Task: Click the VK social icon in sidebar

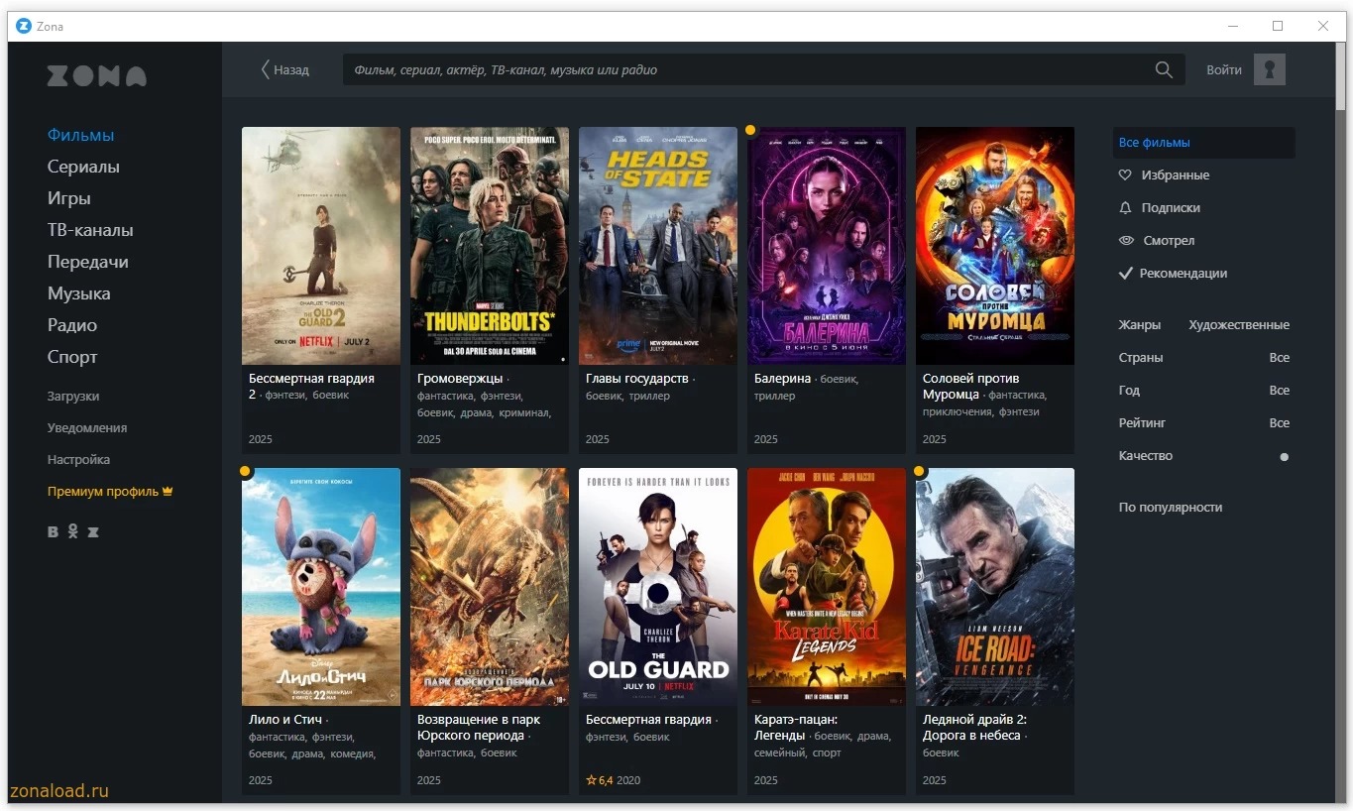Action: pos(54,532)
